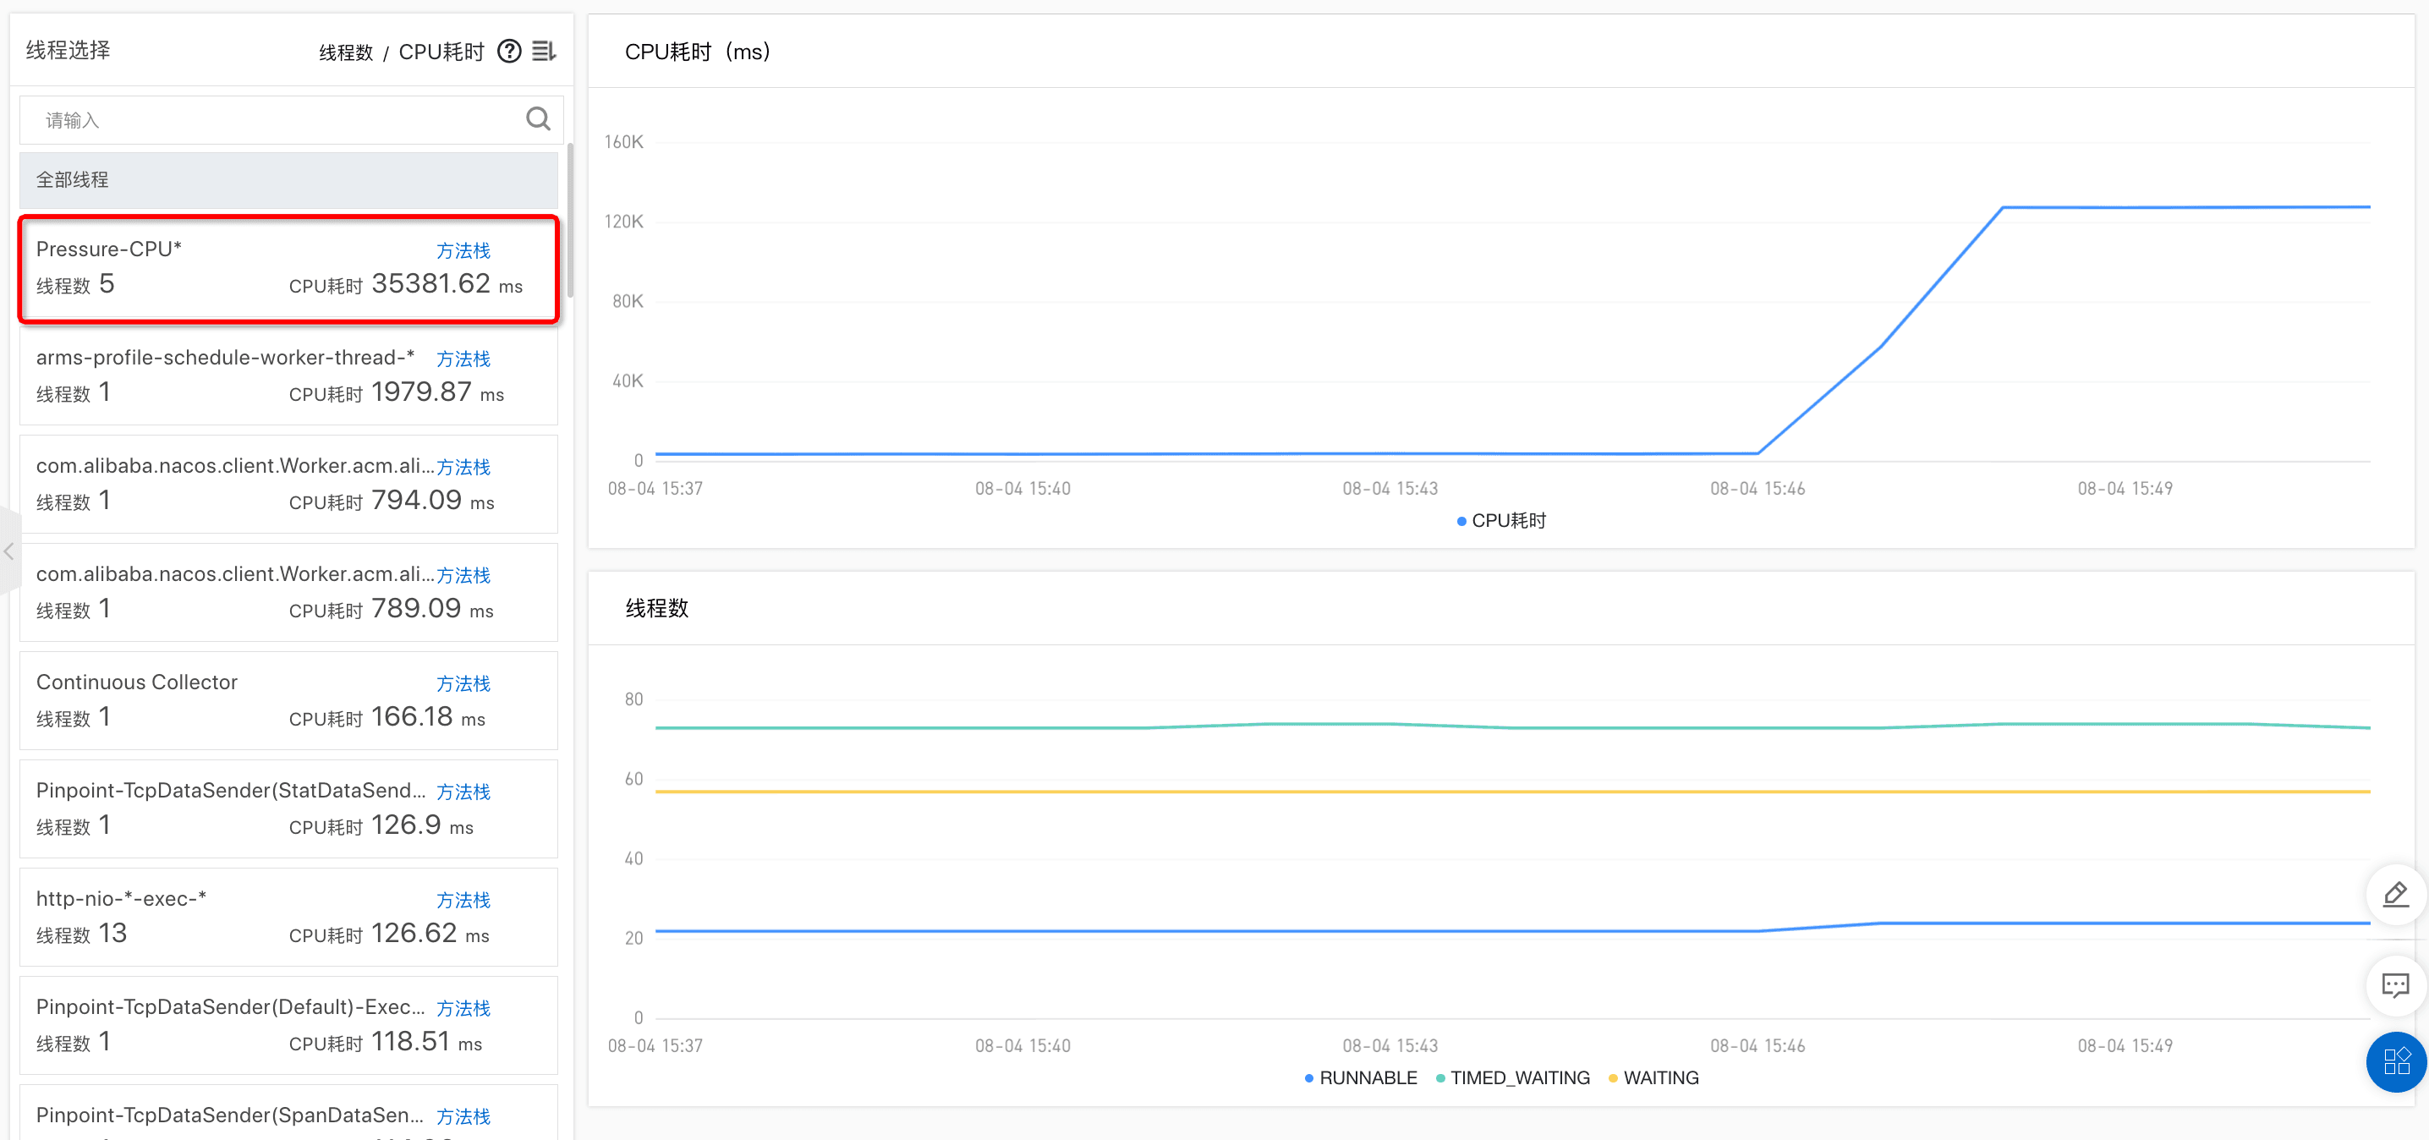The image size is (2429, 1140).
Task: Select the 全部线程 list item
Action: (x=288, y=180)
